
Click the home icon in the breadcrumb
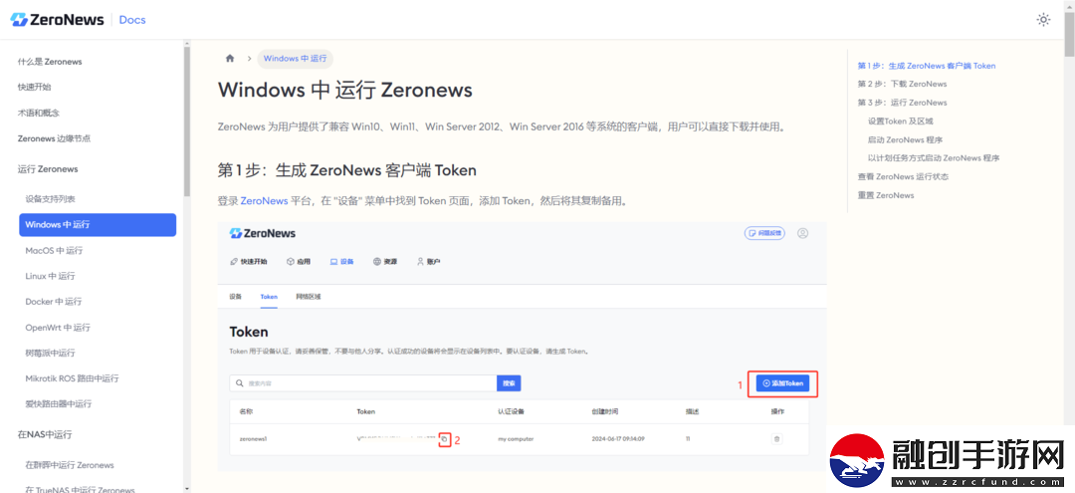[230, 59]
